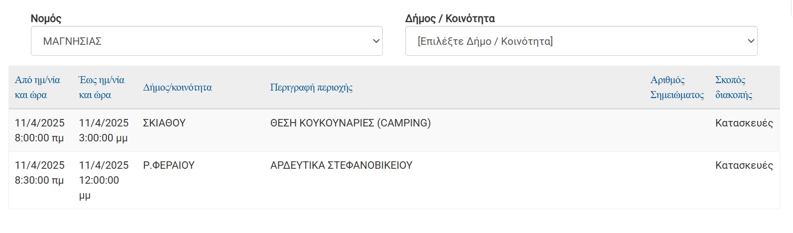The height and width of the screenshot is (233, 793).
Task: Open the Νομός dropdown showing ΜΑΓΝΗΣΙΑΣ
Action: click(206, 41)
